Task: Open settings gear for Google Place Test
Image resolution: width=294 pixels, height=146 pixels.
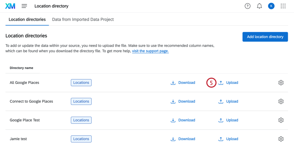Action: tap(281, 120)
